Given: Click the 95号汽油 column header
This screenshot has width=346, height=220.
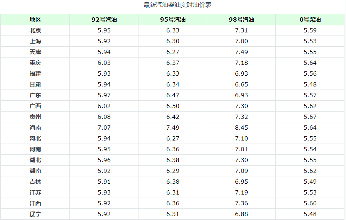Looking at the screenshot, I should pyautogui.click(x=173, y=20).
